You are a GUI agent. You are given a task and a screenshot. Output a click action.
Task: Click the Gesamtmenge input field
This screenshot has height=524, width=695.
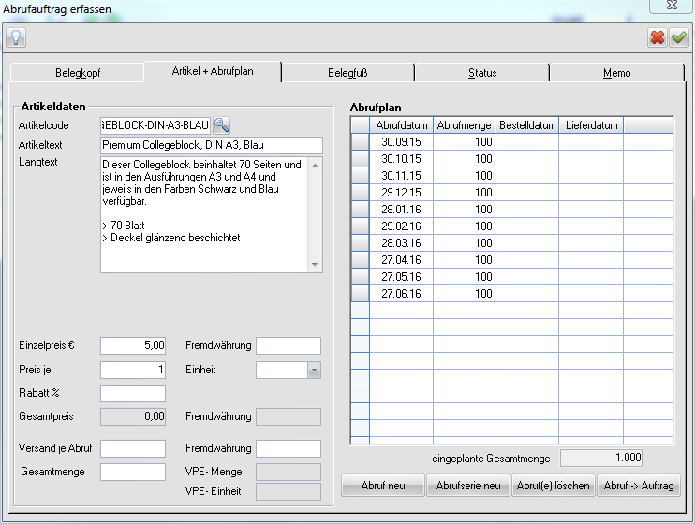[x=133, y=472]
